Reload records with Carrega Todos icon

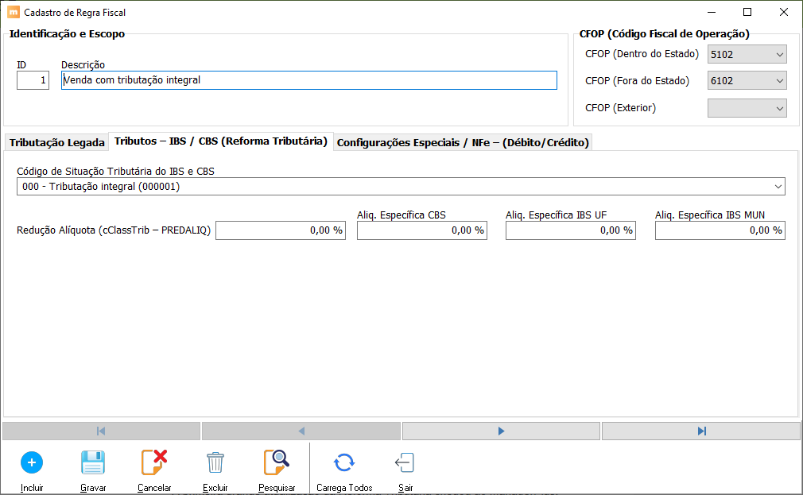pos(343,462)
